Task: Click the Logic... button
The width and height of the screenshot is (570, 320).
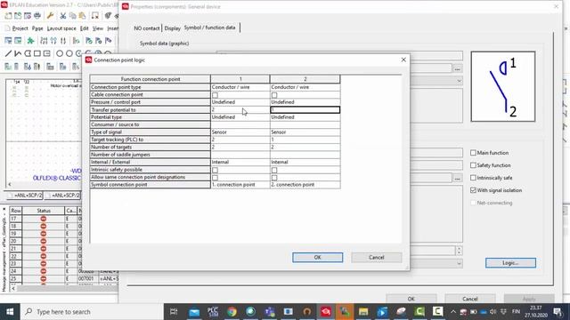Action: pyautogui.click(x=510, y=263)
